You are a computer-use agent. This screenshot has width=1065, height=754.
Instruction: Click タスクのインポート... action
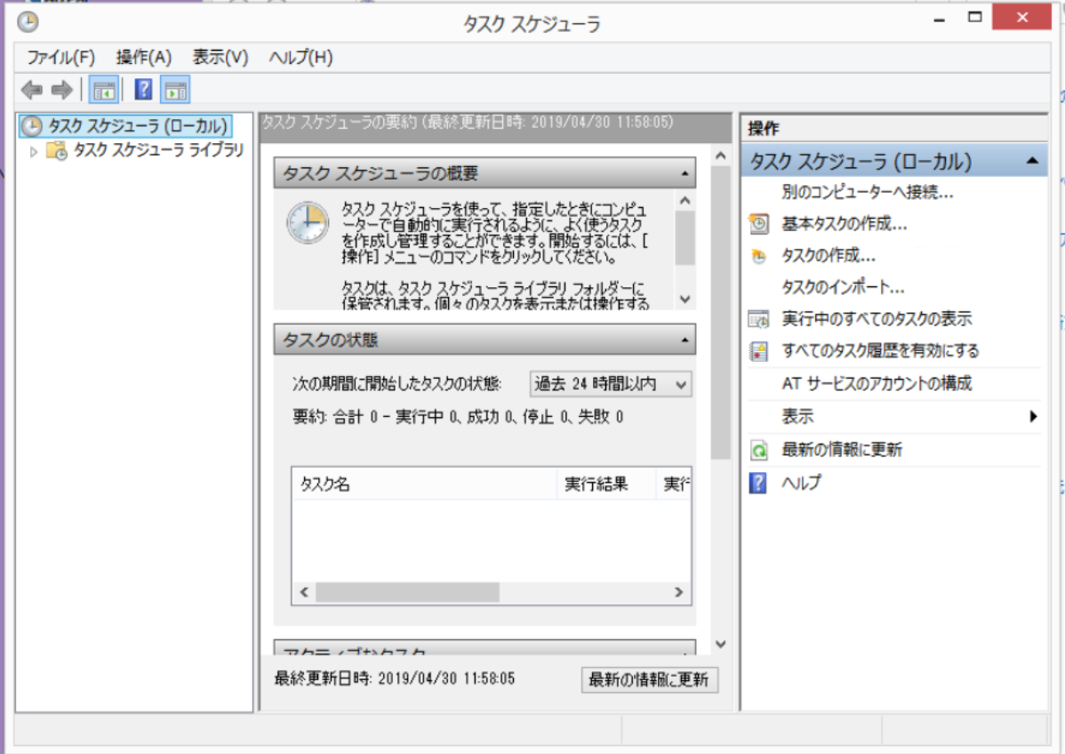[x=842, y=287]
